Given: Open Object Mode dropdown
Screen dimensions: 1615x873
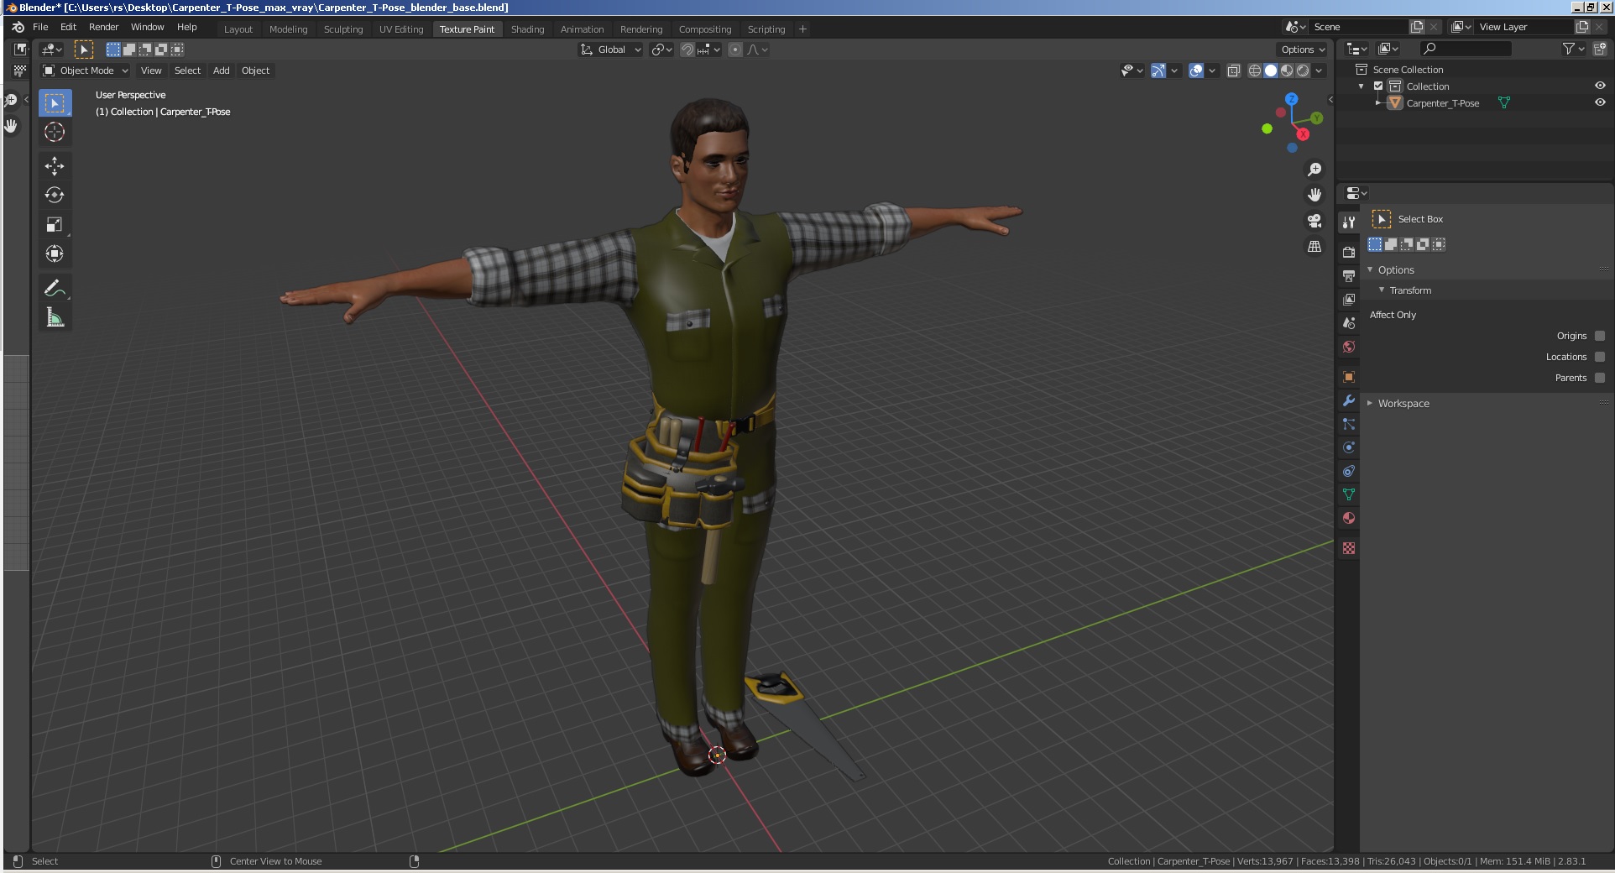Looking at the screenshot, I should coord(86,71).
